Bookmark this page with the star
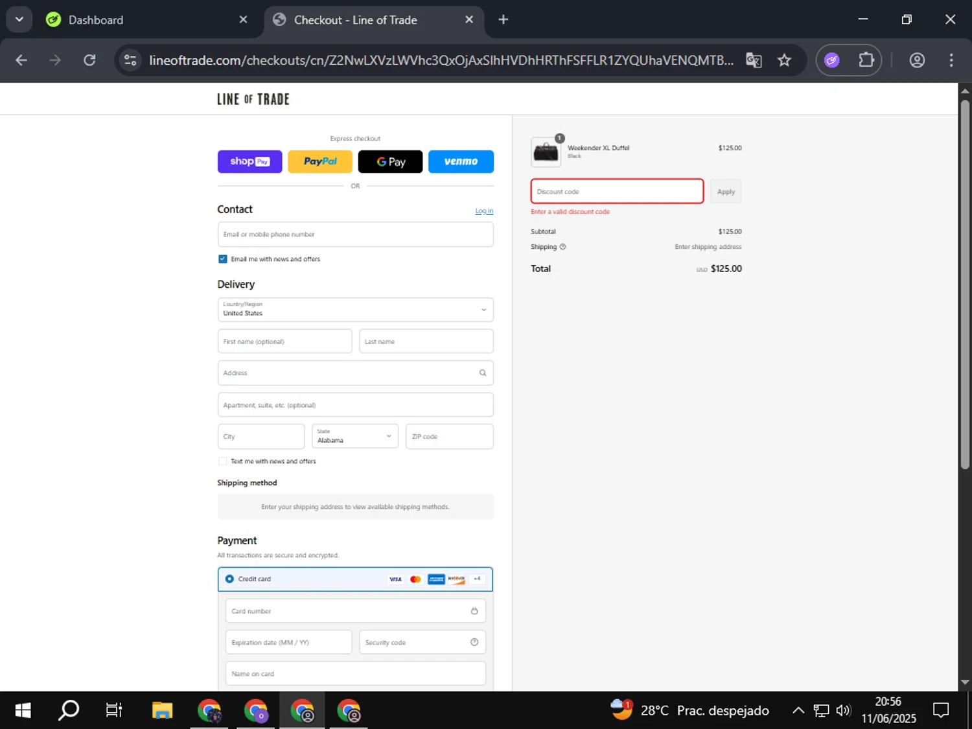 click(784, 60)
